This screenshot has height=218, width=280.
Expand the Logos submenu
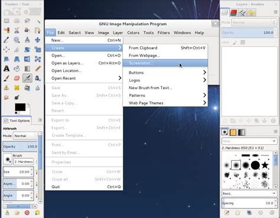pyautogui.click(x=165, y=80)
